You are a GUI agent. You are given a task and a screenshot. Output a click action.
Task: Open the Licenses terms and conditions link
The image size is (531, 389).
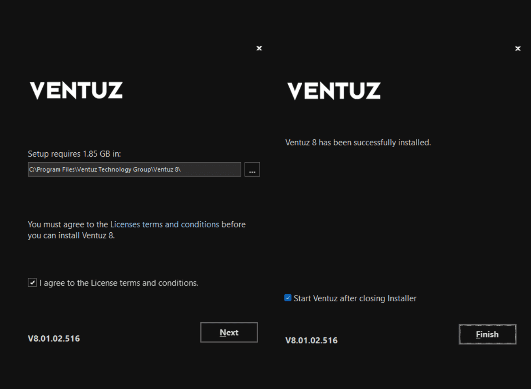(x=164, y=224)
